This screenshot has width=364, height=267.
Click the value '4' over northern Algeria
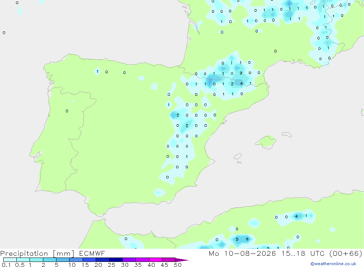[x=296, y=216]
